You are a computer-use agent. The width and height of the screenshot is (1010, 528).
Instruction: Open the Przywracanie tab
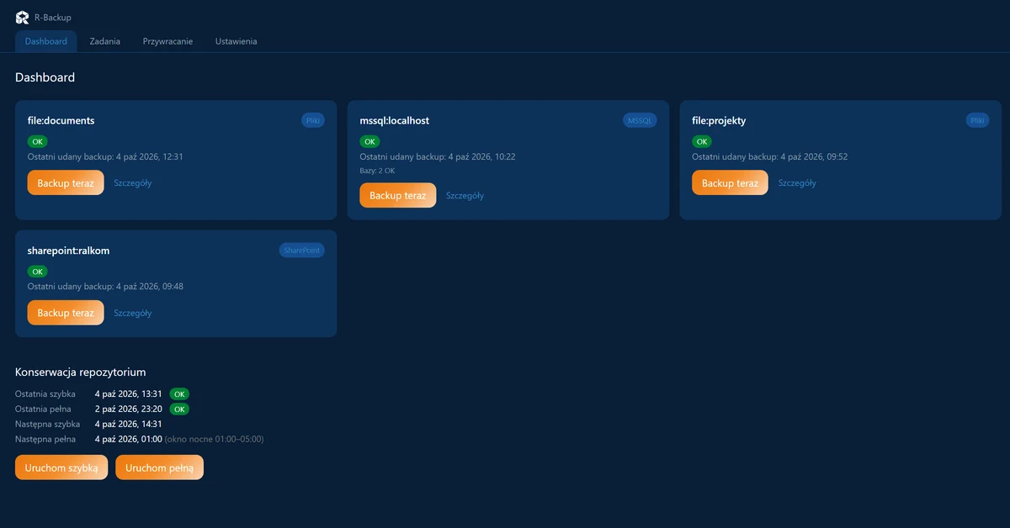click(167, 41)
